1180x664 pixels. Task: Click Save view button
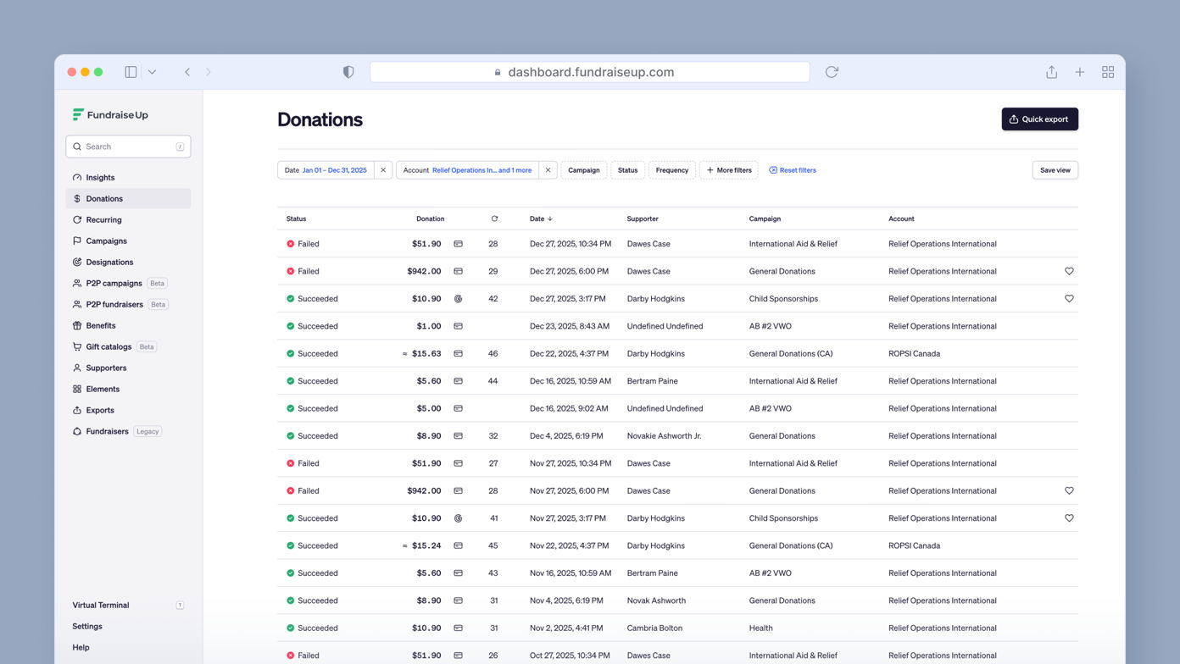tap(1055, 170)
